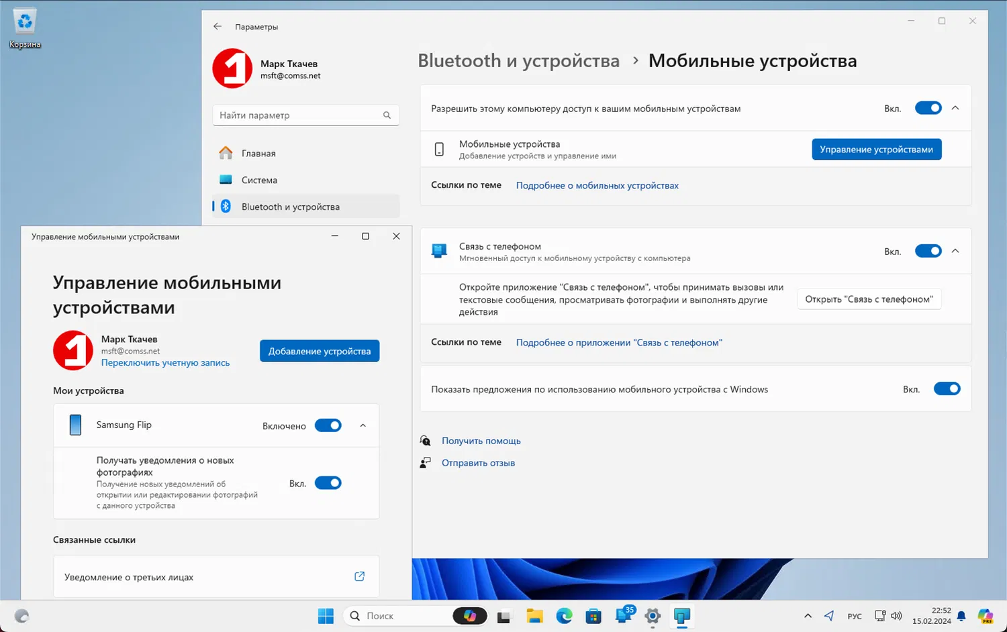Open the Copilot Preview icon in tray
This screenshot has height=632, width=1007.
[x=985, y=616]
